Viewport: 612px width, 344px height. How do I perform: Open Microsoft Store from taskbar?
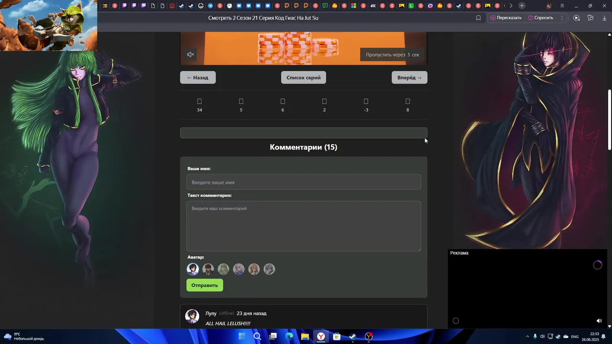337,336
